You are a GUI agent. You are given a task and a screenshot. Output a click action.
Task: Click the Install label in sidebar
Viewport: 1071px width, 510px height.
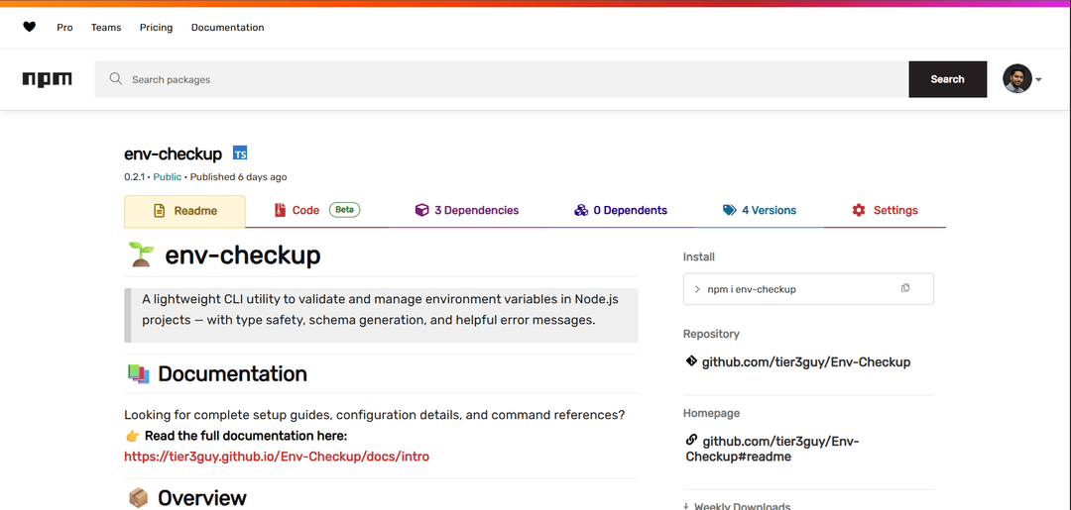coord(699,257)
